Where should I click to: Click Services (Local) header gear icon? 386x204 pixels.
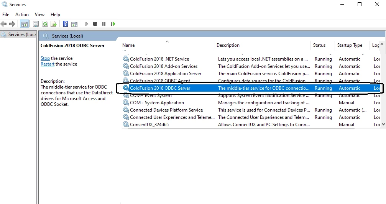(46, 36)
